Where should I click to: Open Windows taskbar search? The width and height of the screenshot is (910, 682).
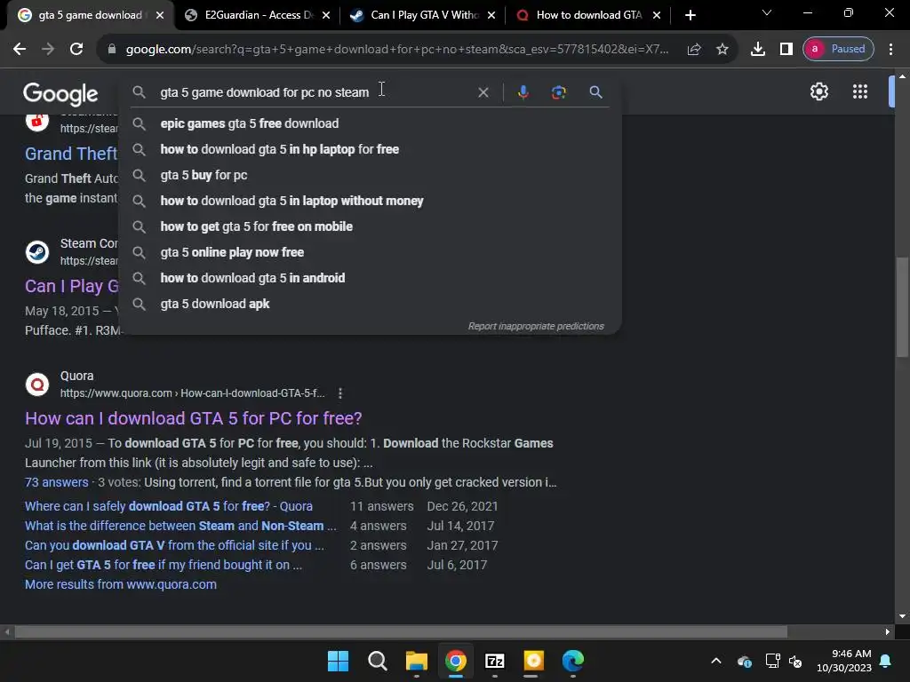pyautogui.click(x=377, y=661)
